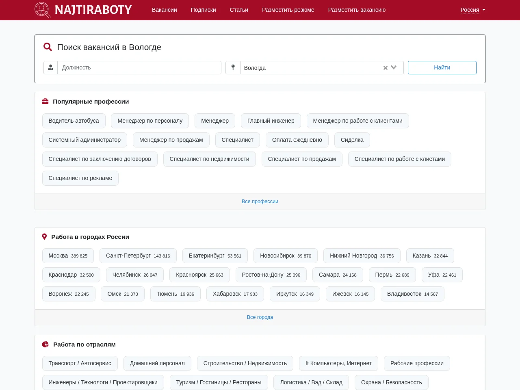This screenshot has height=390, width=520.
Task: Select the It Компьютеры, Интернет industry
Action: pyautogui.click(x=338, y=364)
